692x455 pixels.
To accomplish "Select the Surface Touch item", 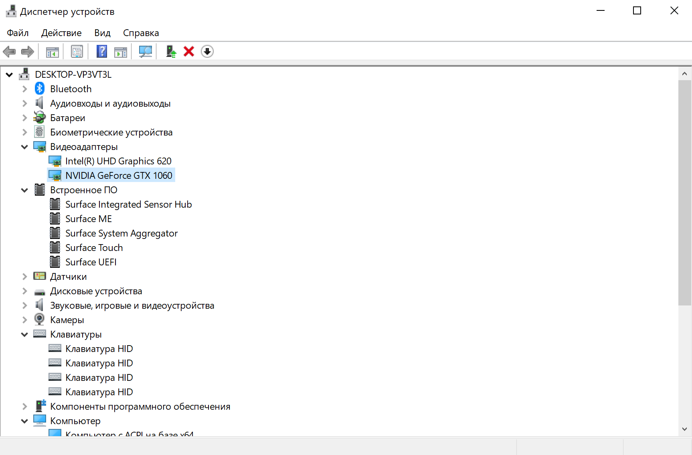I will (x=94, y=248).
